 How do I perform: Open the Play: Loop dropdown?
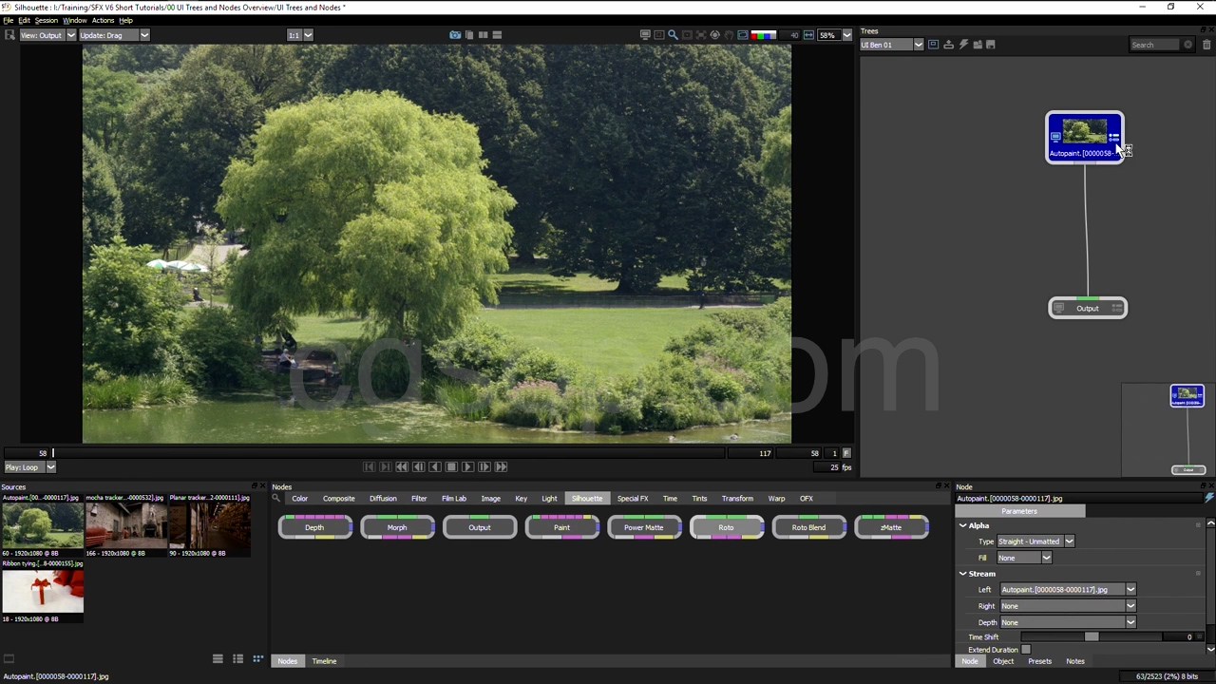pyautogui.click(x=29, y=467)
